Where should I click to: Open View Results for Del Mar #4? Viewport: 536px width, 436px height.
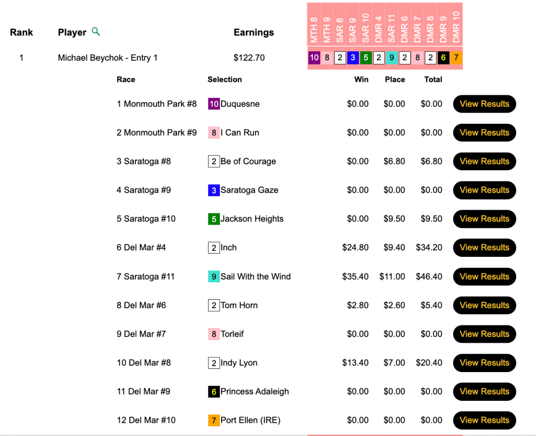484,247
